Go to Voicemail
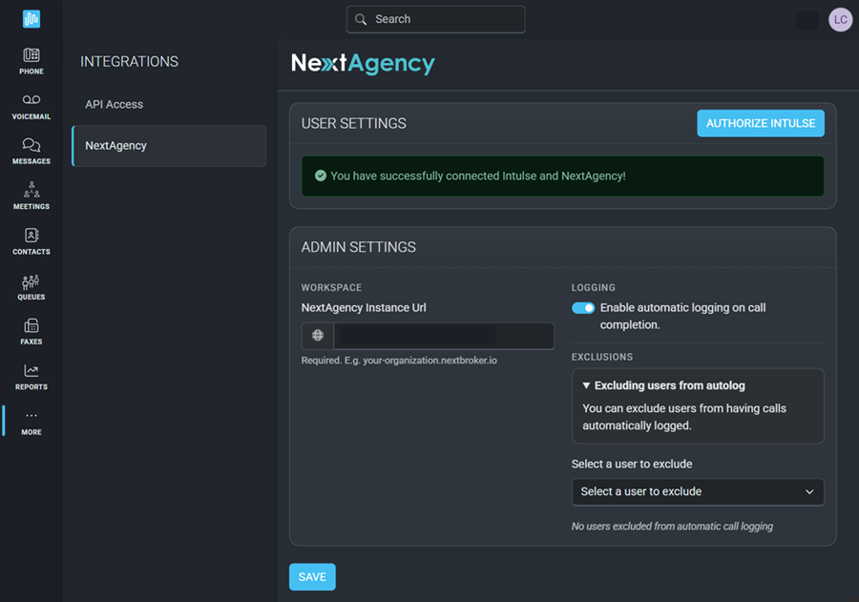This screenshot has width=859, height=602. coord(31,106)
